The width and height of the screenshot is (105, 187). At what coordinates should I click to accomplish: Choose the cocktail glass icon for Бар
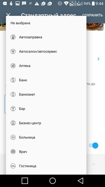(x=13, y=109)
